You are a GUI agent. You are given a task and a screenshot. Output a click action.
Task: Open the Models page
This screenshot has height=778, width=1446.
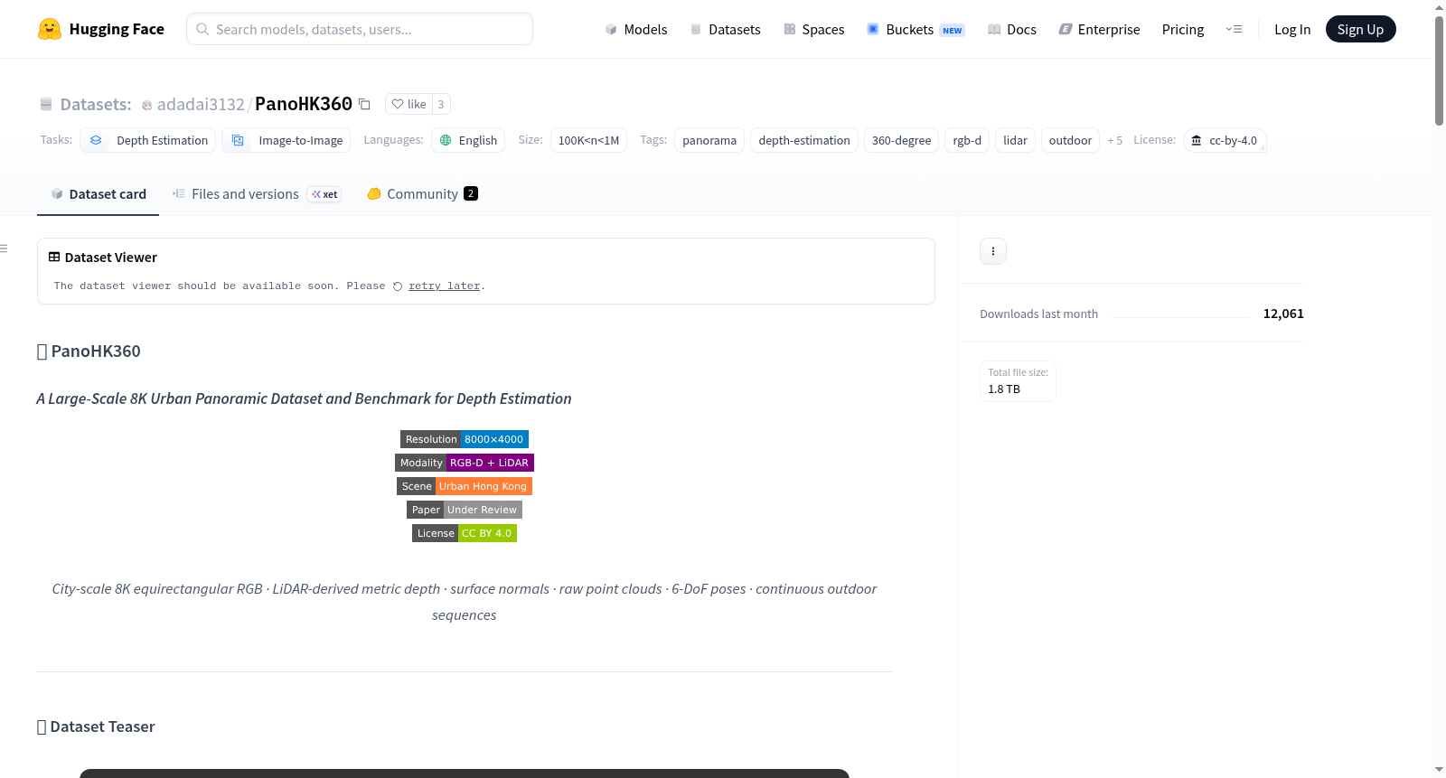(636, 29)
